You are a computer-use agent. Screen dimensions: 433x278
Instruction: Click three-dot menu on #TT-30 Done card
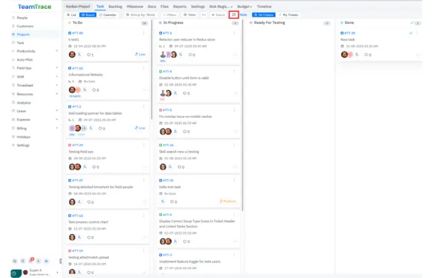click(417, 33)
